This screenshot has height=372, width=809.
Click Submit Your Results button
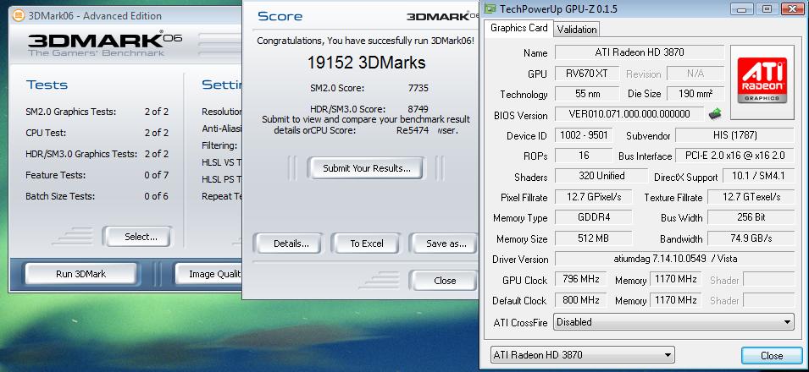[366, 168]
